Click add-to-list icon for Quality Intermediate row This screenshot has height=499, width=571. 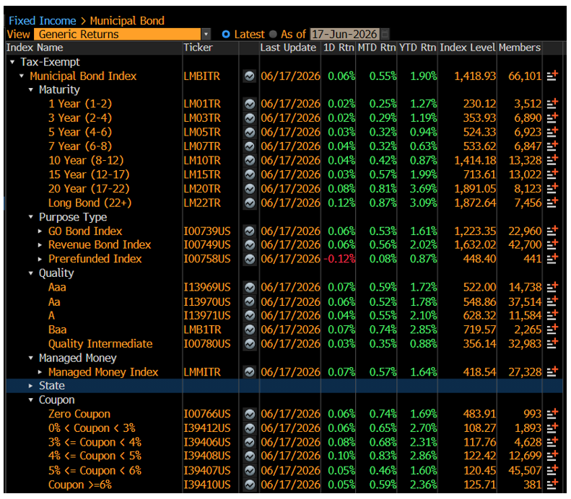click(x=552, y=343)
